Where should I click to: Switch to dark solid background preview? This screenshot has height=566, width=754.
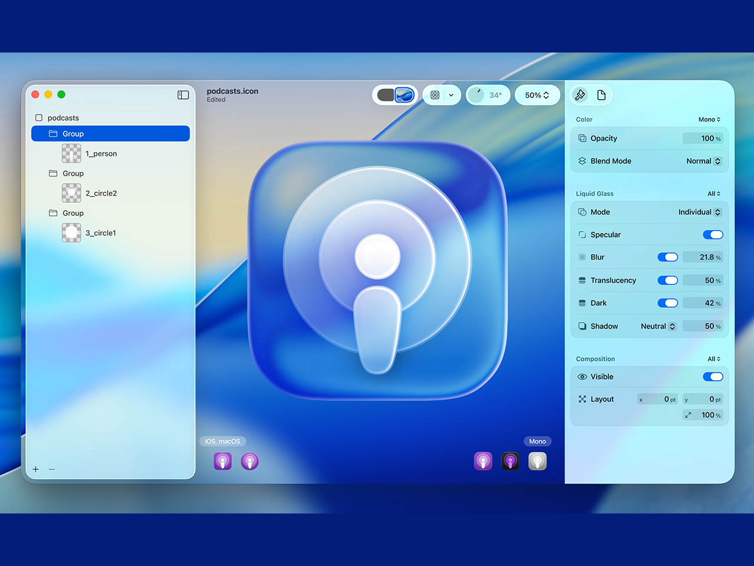point(385,95)
